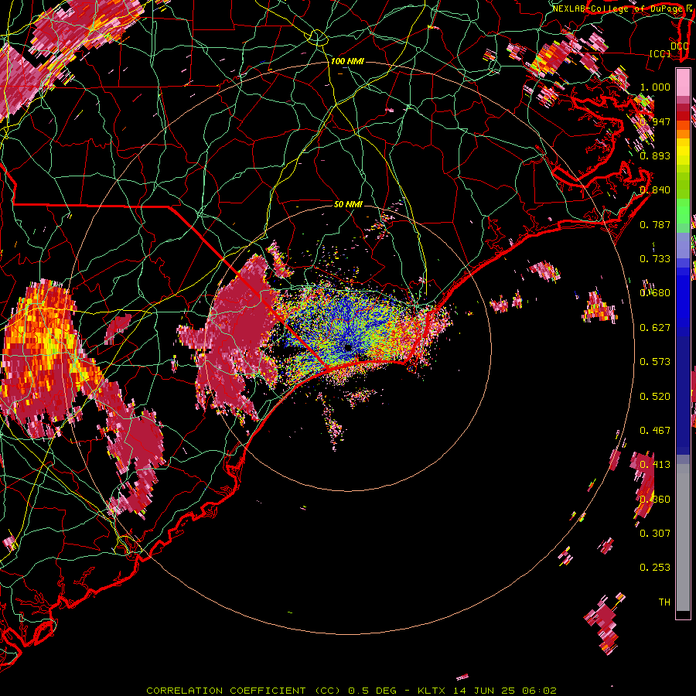Select the 0.680 scale value
This screenshot has height=696, width=696.
655,293
